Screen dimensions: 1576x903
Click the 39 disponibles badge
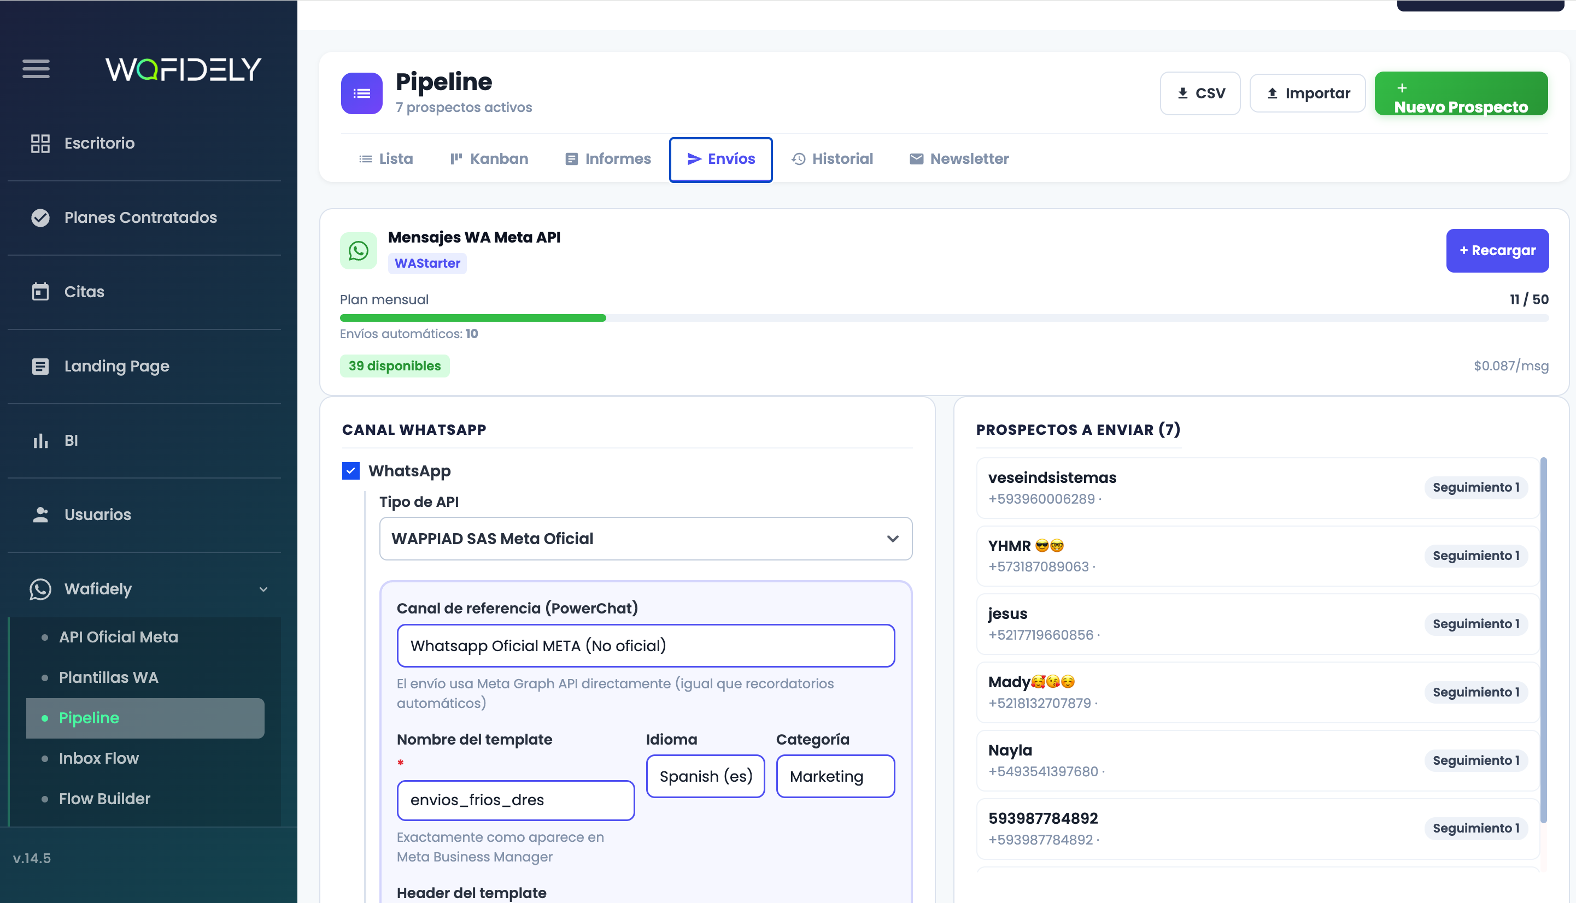[394, 366]
